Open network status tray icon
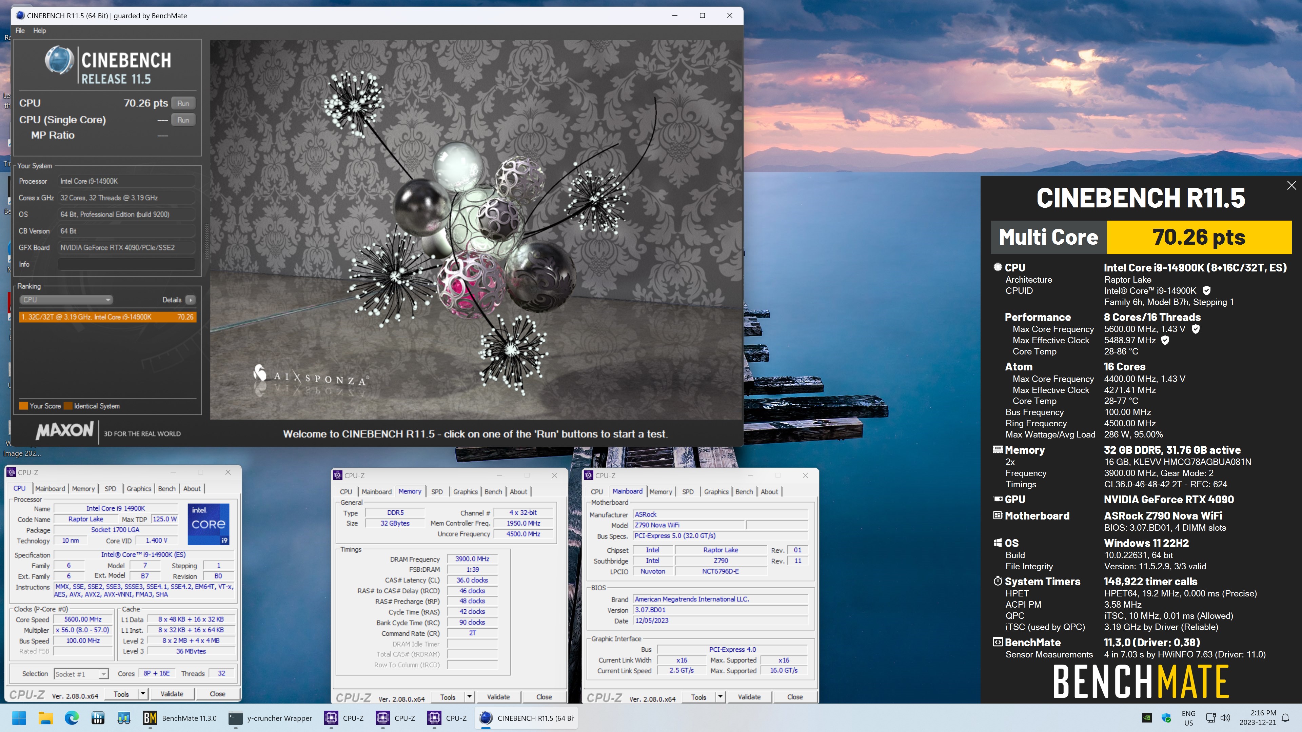1302x732 pixels. tap(1211, 718)
